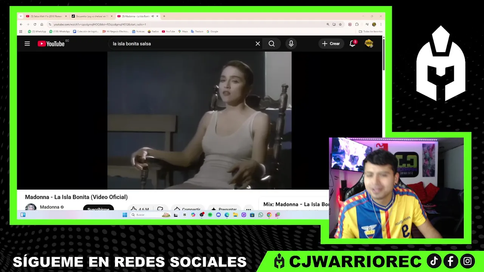The width and height of the screenshot is (484, 272).
Task: Open the Traducir bookmark
Action: point(197,31)
